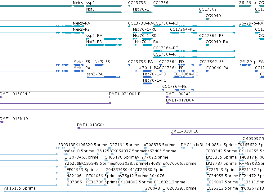Click the EC03342.5prime EST label

tap(221, 151)
